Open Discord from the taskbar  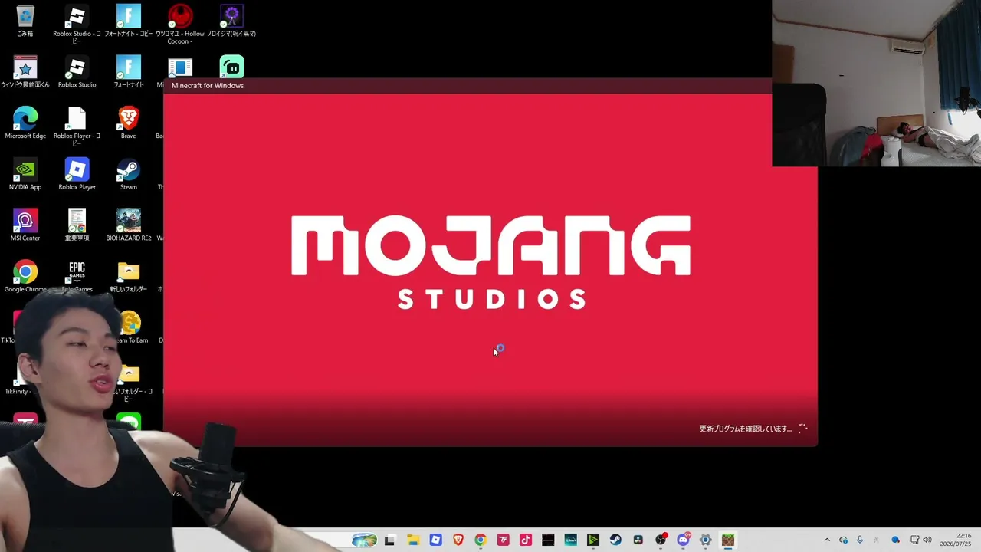[683, 540]
